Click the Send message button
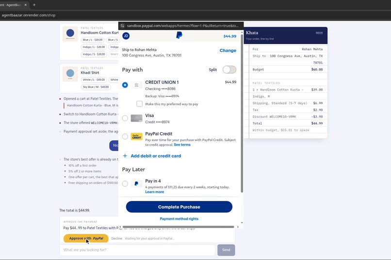The height and width of the screenshot is (260, 391). pyautogui.click(x=226, y=250)
